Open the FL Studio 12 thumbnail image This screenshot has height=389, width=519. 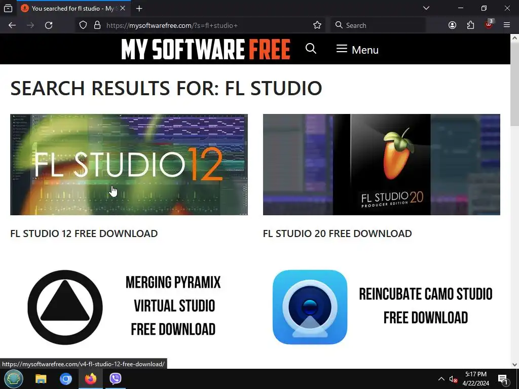click(129, 165)
